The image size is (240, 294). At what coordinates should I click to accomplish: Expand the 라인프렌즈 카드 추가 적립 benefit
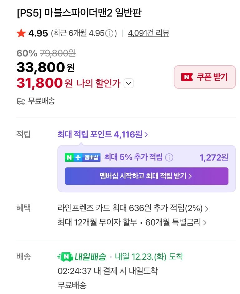(x=133, y=208)
